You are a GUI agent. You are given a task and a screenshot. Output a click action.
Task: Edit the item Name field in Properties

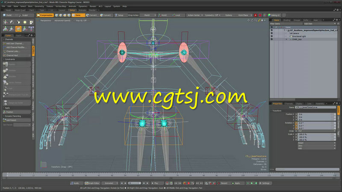tap(315, 108)
